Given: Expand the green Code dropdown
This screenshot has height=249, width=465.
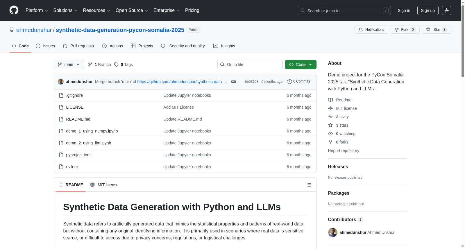Looking at the screenshot, I should [301, 65].
